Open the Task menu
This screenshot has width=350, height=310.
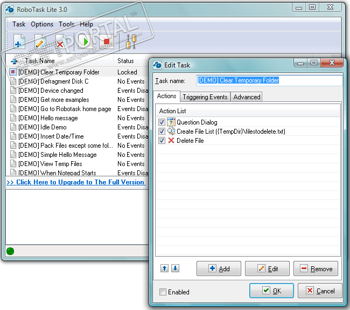[19, 24]
